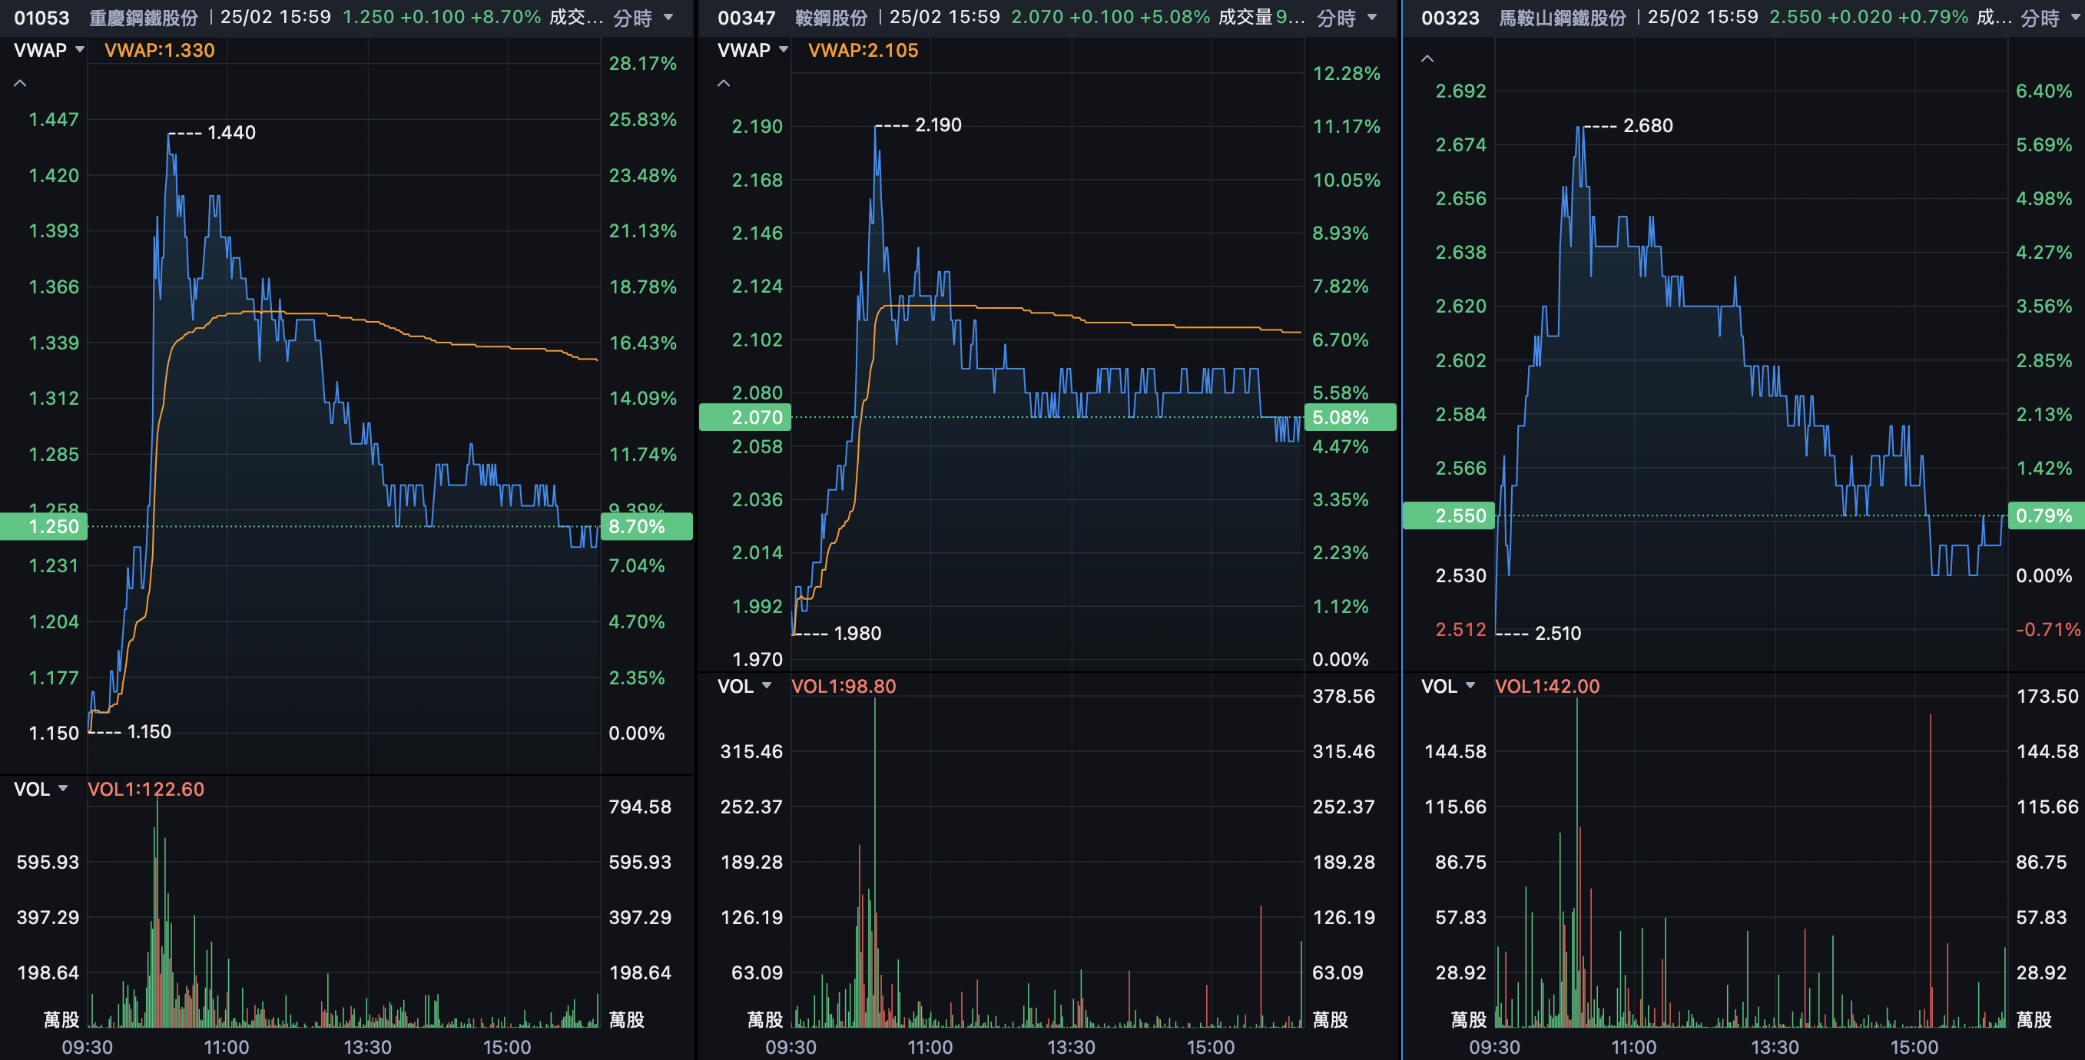Open VWAP indicator dropdown for 01053
The image size is (2085, 1060).
pos(48,50)
